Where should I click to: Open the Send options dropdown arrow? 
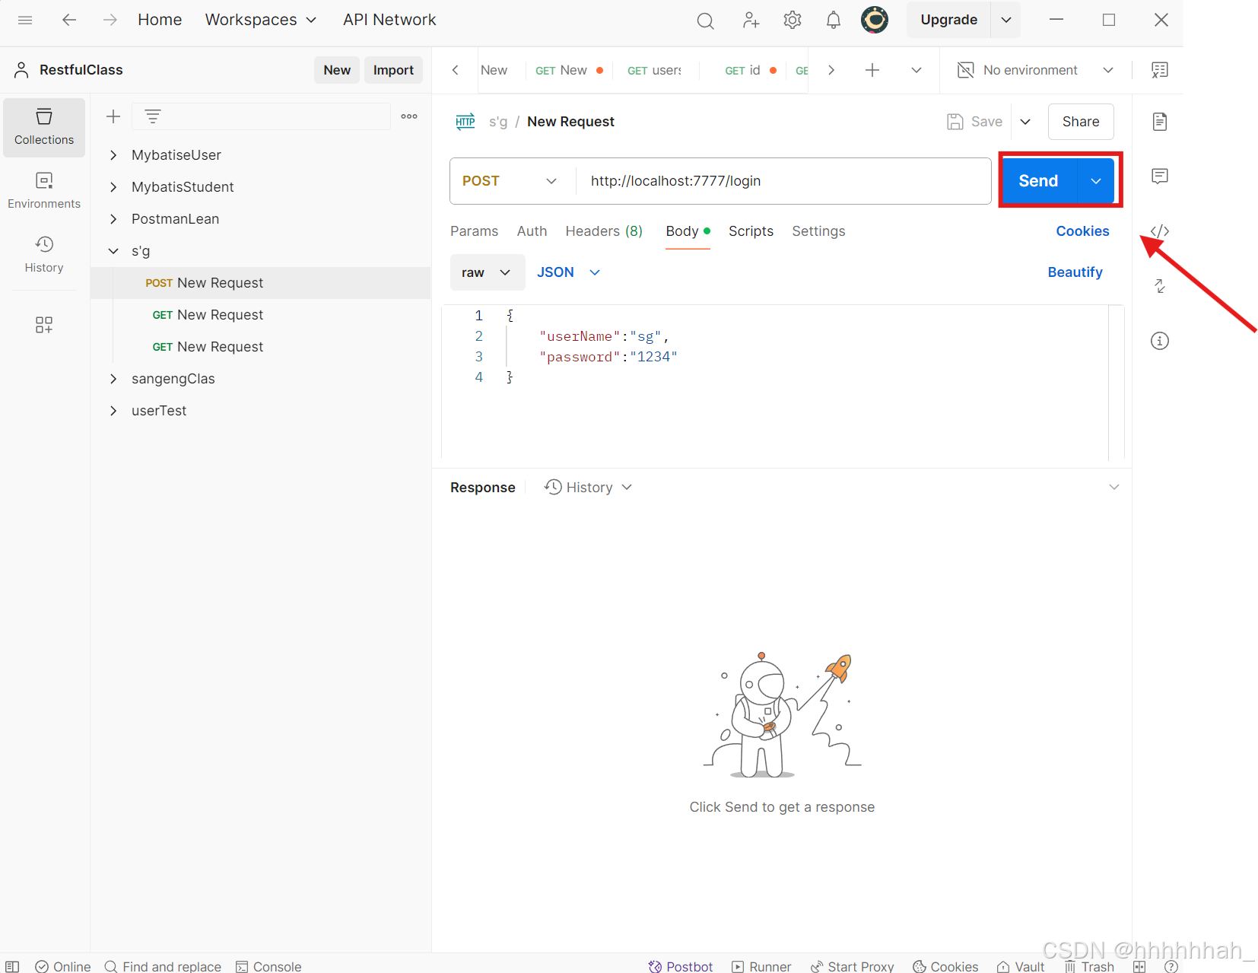1096,181
